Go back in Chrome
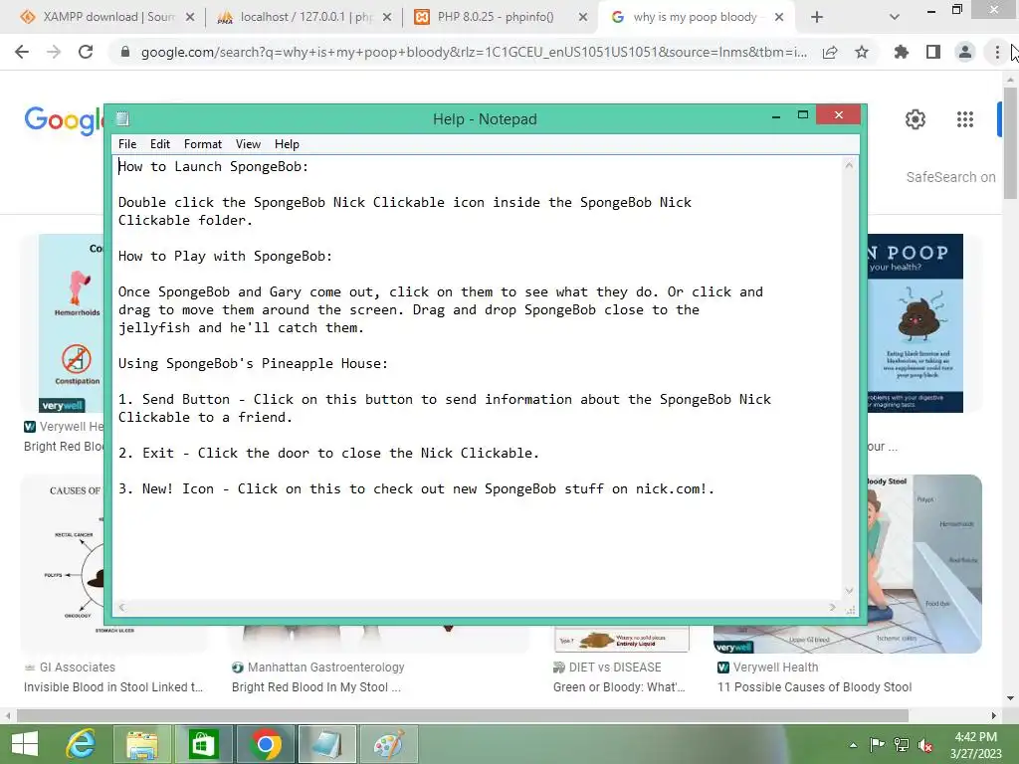Screen dimensions: 1019x764 click(x=22, y=52)
